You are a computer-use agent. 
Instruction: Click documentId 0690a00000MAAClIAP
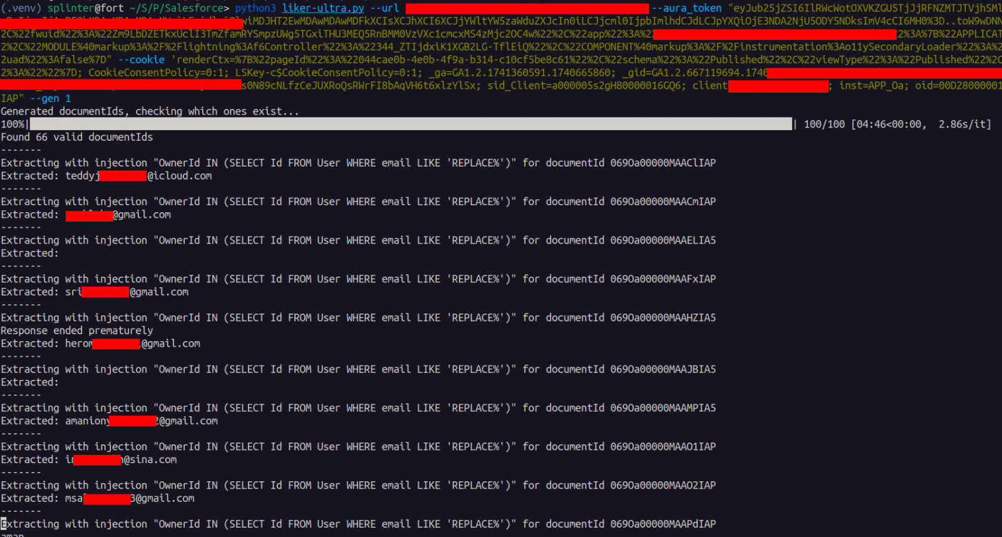(x=663, y=163)
